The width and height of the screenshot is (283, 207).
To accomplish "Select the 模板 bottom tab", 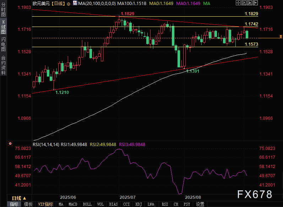I will [28, 204].
